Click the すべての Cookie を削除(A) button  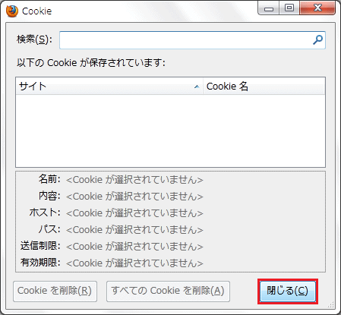coord(168,291)
